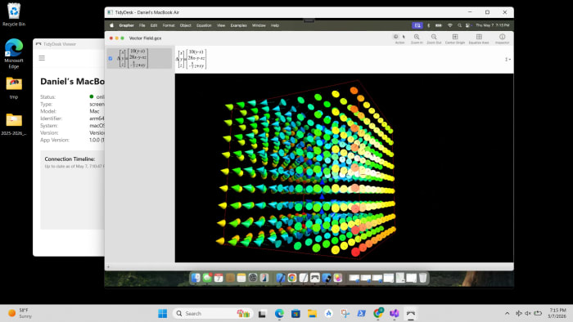
Task: Open Snipping Tool from the Windows taskbar
Action: point(345,313)
